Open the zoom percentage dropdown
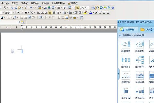Screen dimensions: 154x103 90,8
